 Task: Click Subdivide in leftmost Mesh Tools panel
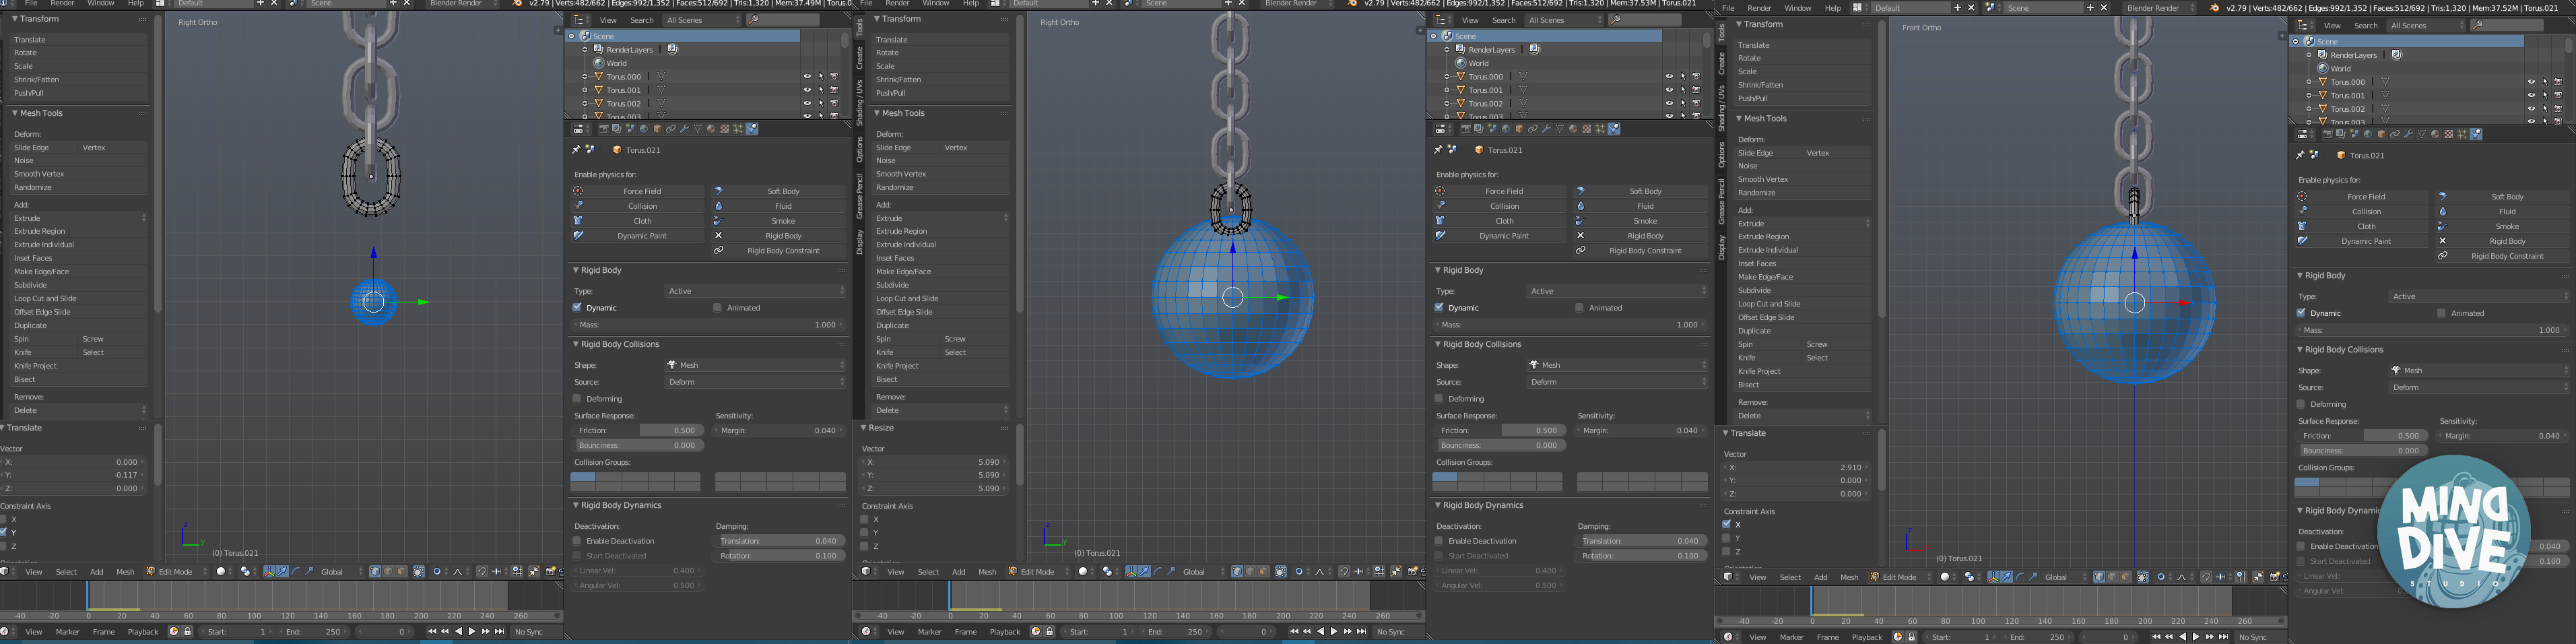(30, 285)
